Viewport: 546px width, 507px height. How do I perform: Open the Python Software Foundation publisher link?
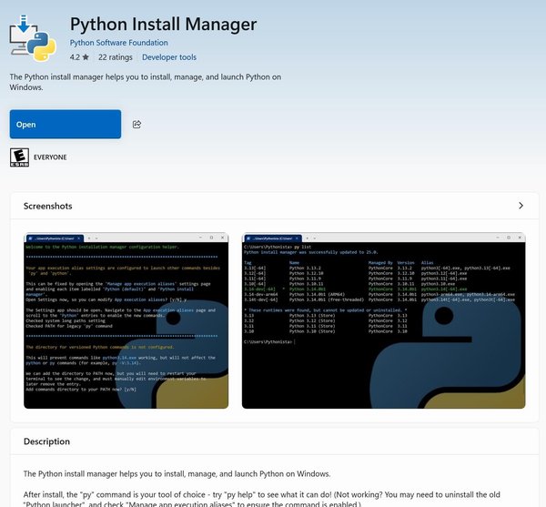coord(118,43)
